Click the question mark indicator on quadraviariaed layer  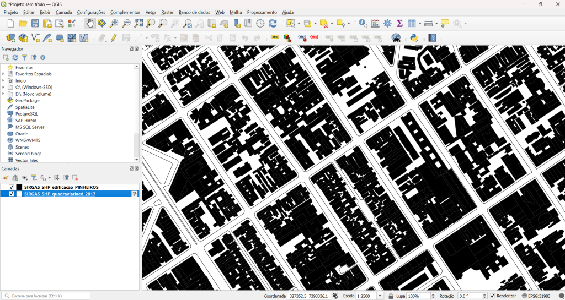[x=135, y=194]
